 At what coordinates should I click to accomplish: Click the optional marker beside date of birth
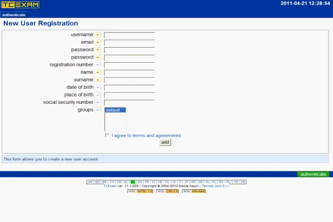pyautogui.click(x=98, y=87)
